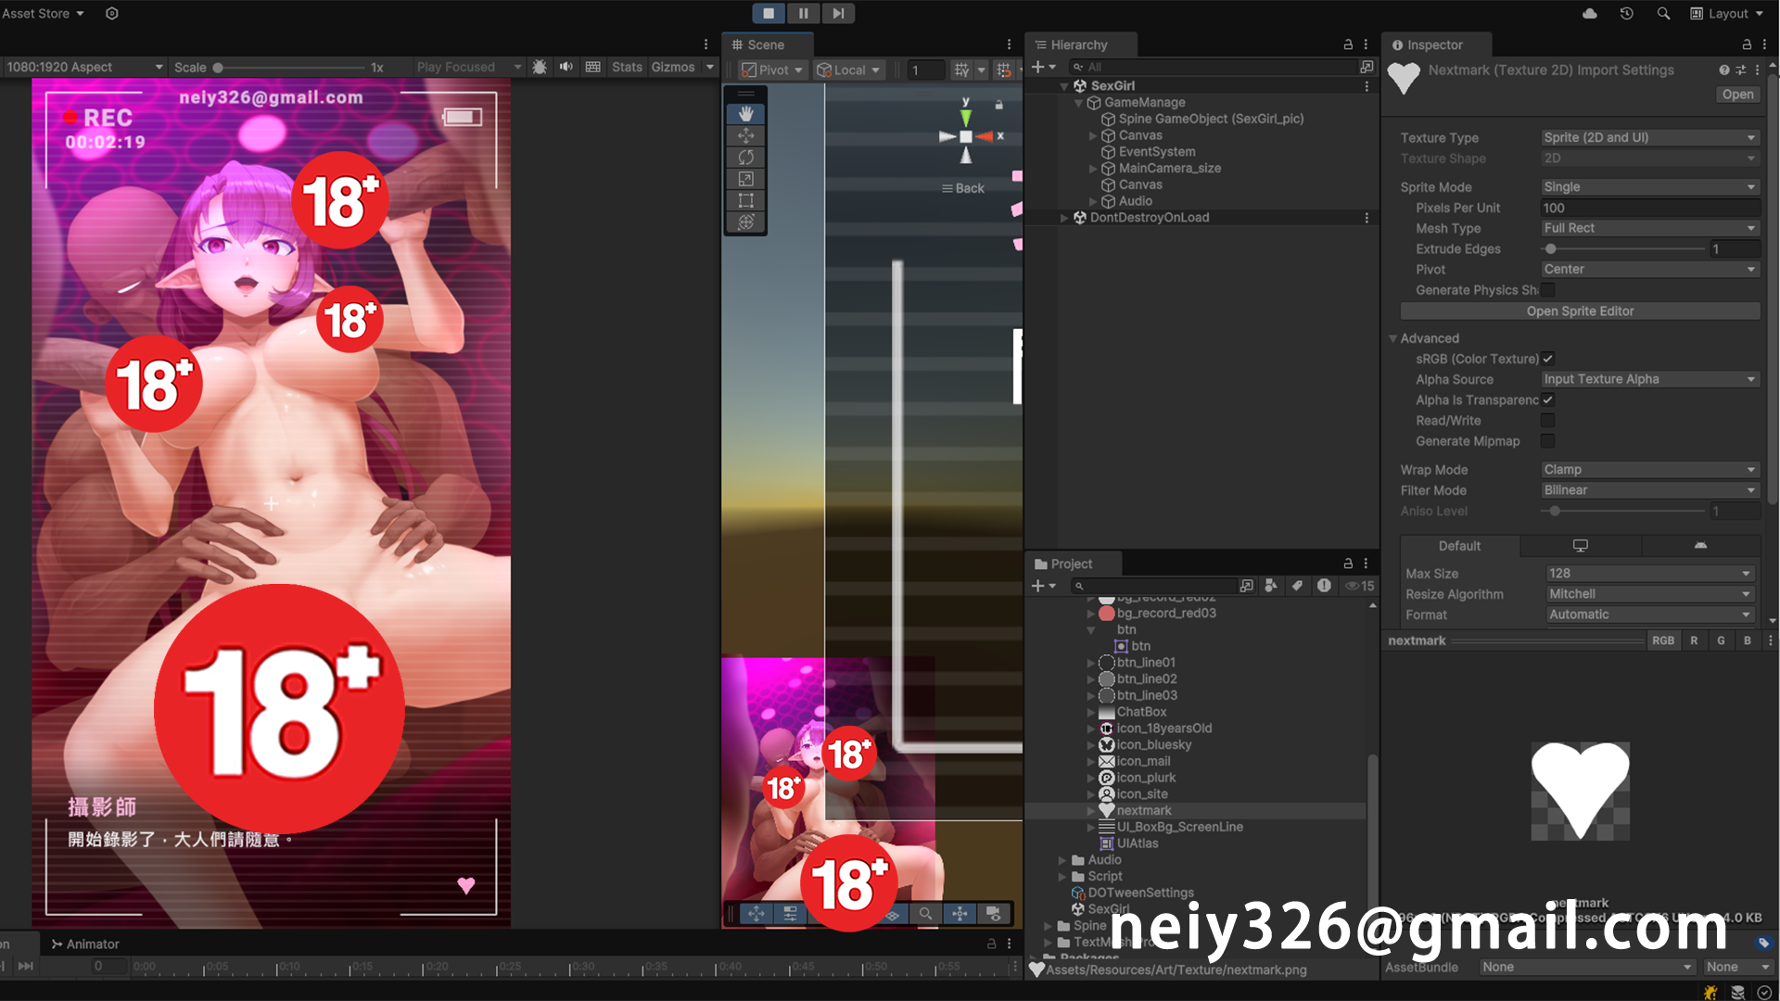Pause play mode
This screenshot has width=1780, height=1001.
point(803,13)
